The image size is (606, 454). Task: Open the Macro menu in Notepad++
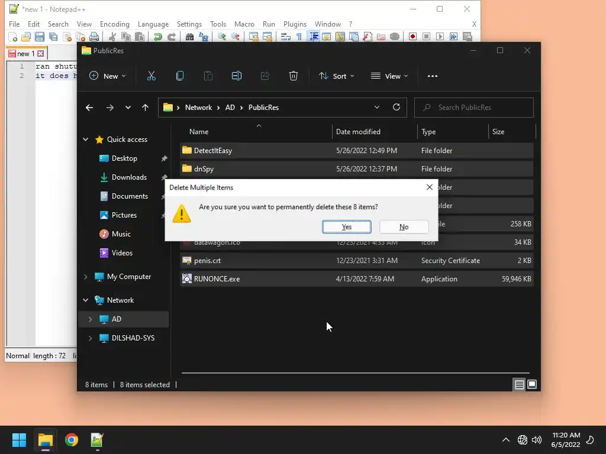244,24
